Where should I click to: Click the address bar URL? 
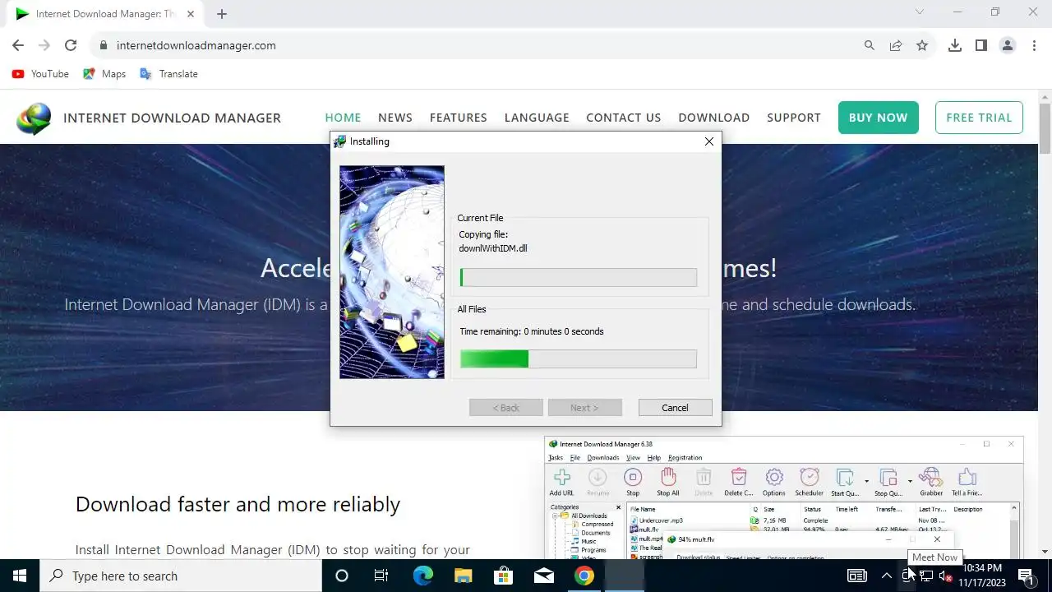click(x=196, y=45)
